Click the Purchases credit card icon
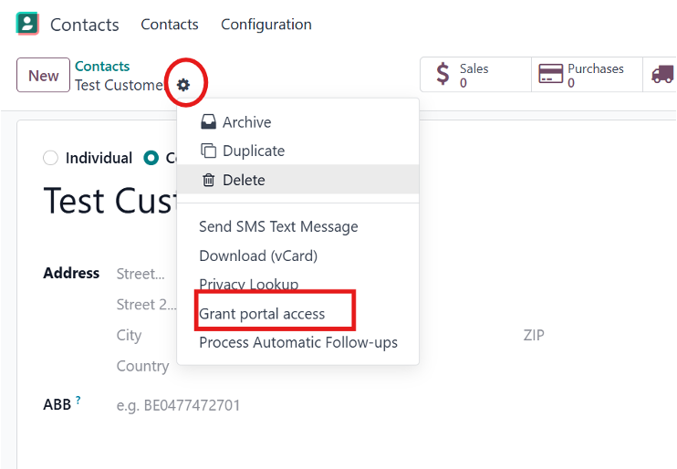 click(550, 75)
